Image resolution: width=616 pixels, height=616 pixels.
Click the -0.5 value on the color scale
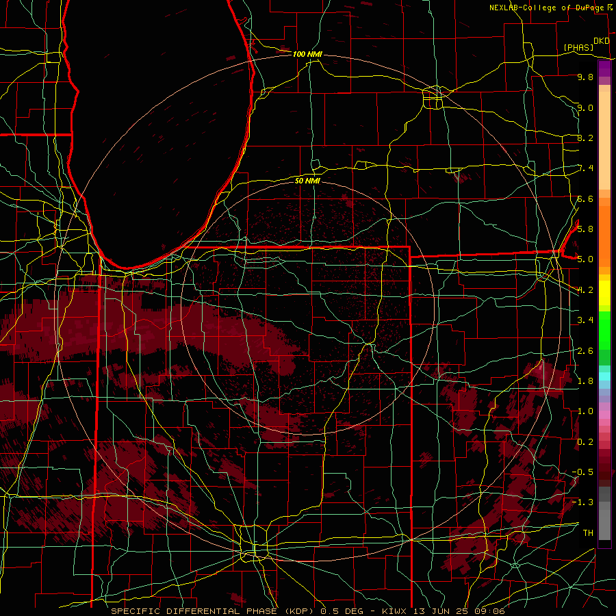[x=583, y=472]
